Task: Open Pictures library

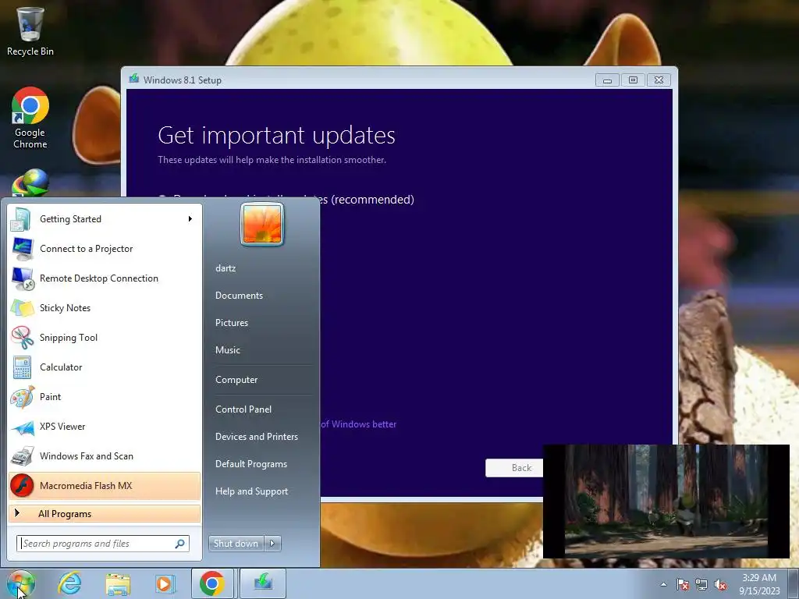Action: coord(231,323)
